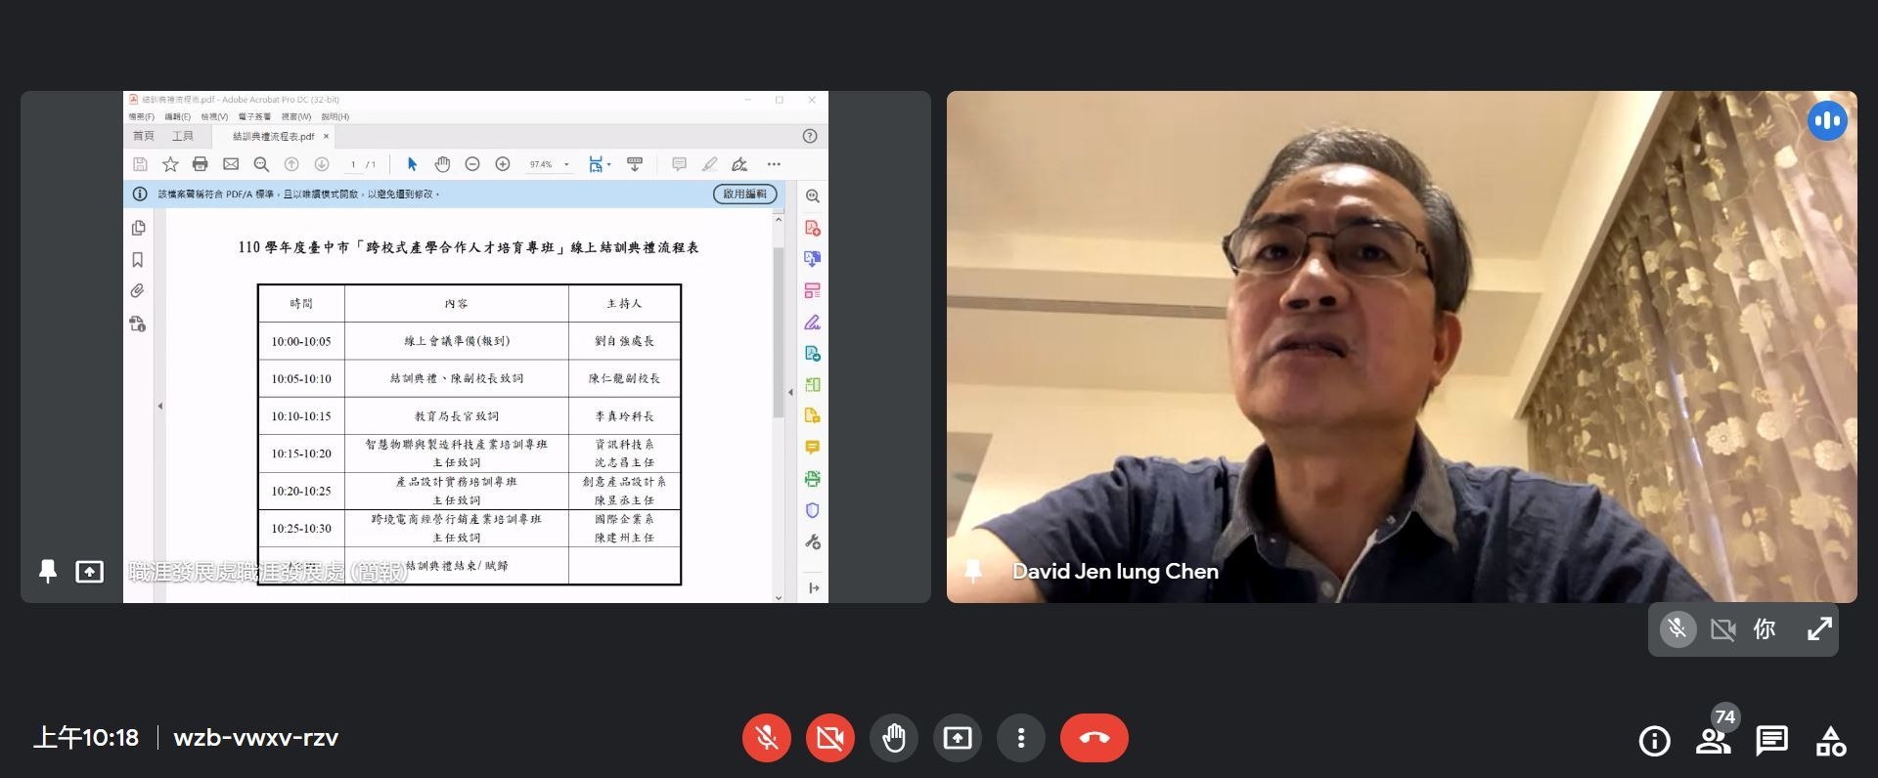Click the hand pan tool in Acrobat

pyautogui.click(x=442, y=164)
